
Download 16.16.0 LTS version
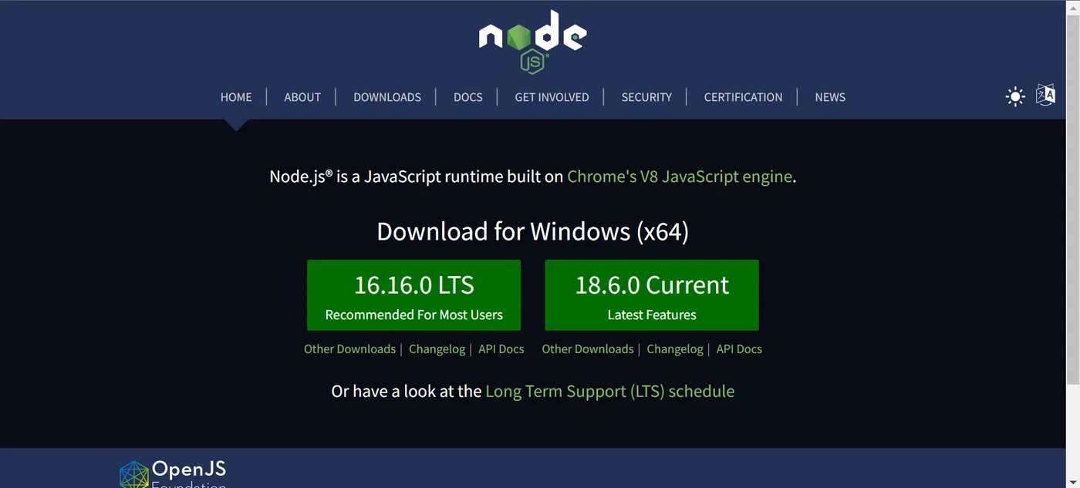[x=413, y=295]
